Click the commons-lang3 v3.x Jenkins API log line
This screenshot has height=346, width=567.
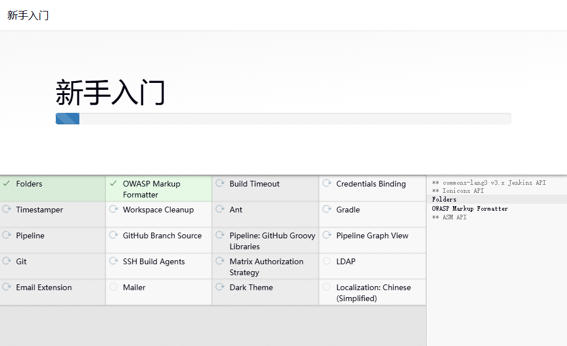coord(489,182)
